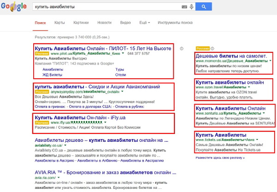The image size is (277, 192).
Task: Open the Карты tab
Action: 60,22
